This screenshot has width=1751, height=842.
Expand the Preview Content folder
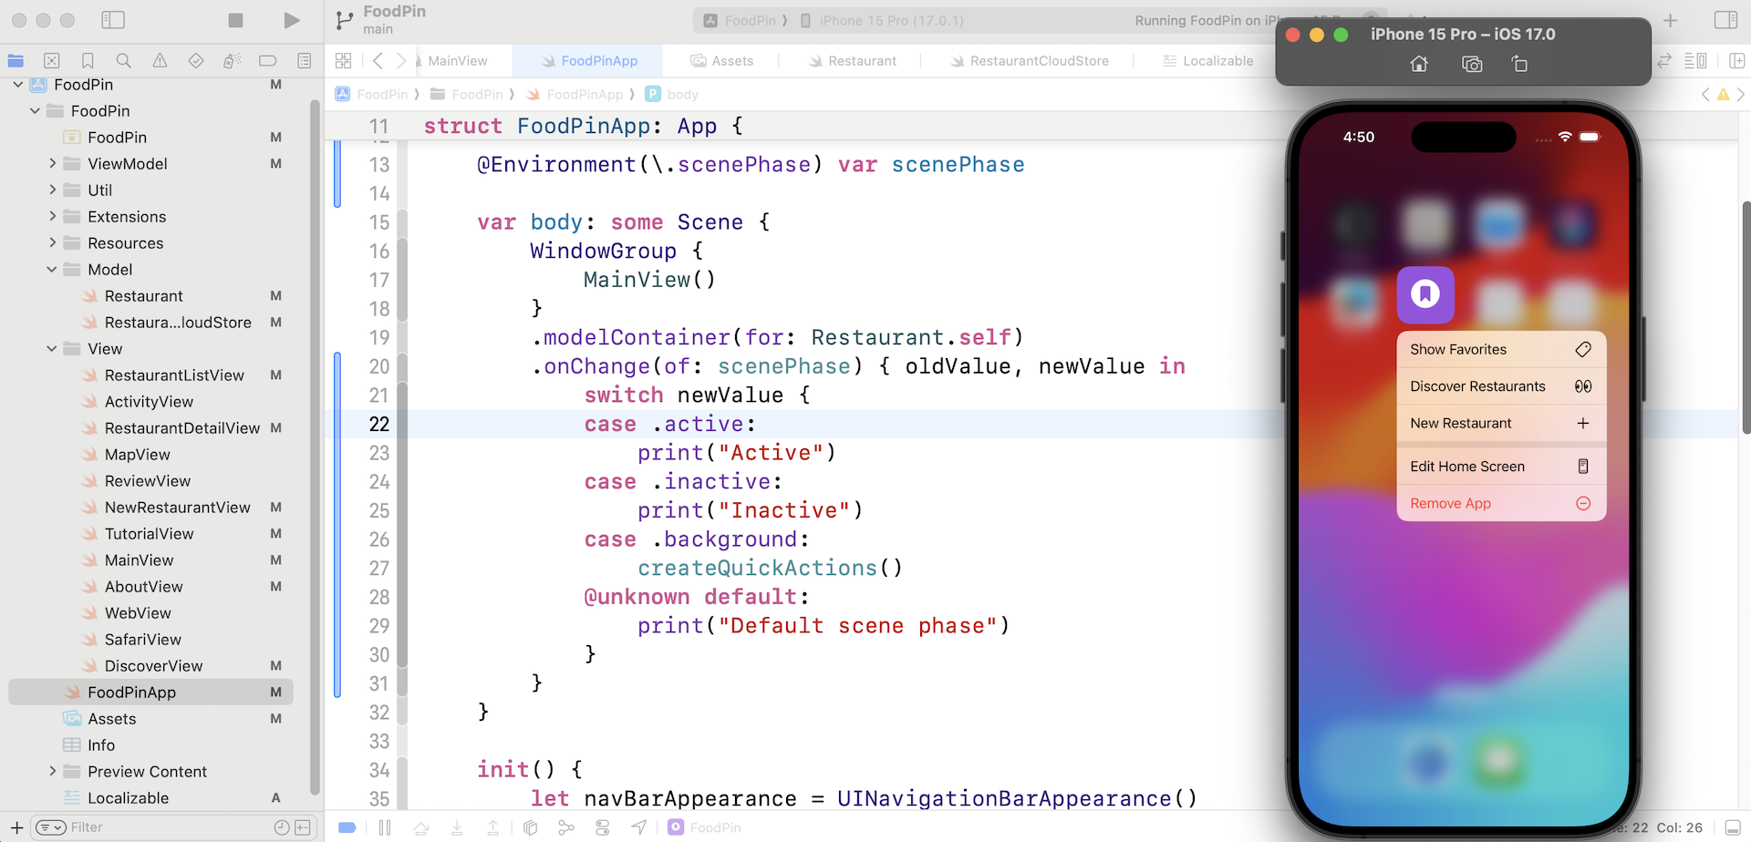[x=52, y=772]
